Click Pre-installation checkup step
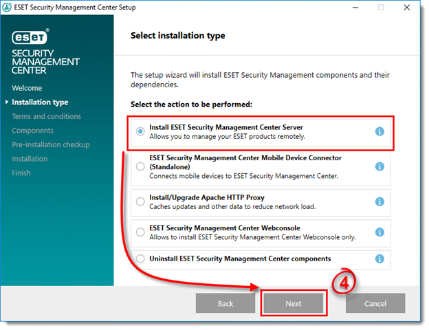This screenshot has height=330, width=429. 51,144
